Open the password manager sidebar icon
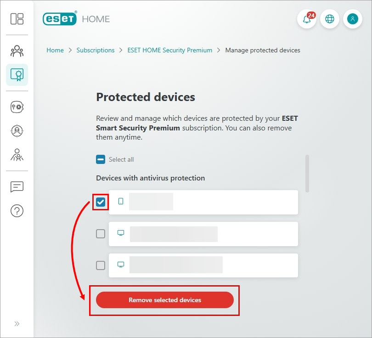The height and width of the screenshot is (338, 372). pos(17,107)
